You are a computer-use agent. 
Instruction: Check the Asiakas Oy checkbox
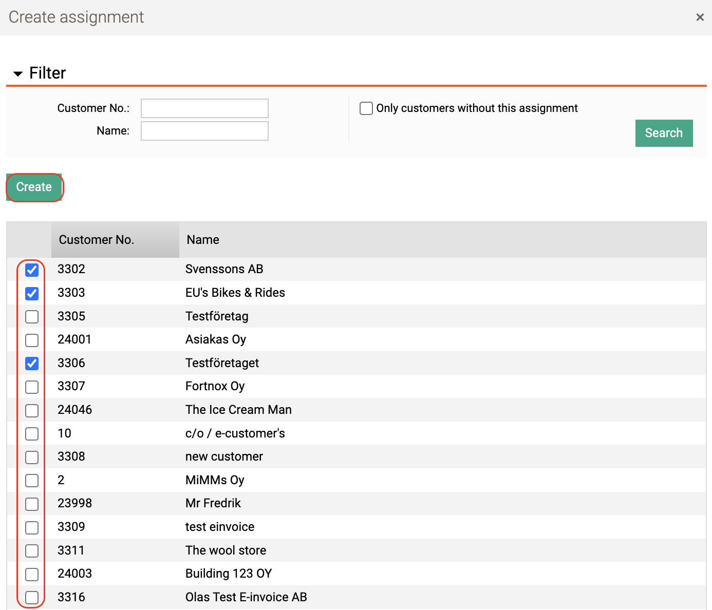click(x=32, y=340)
